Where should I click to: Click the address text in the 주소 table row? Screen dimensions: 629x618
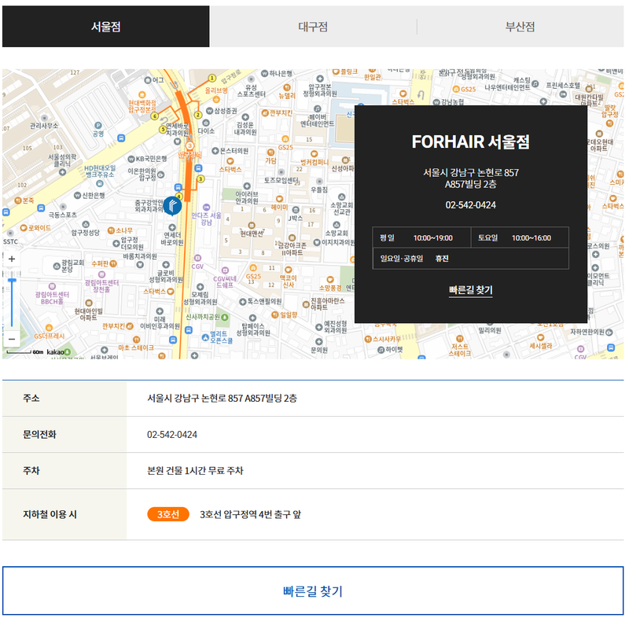(x=222, y=398)
